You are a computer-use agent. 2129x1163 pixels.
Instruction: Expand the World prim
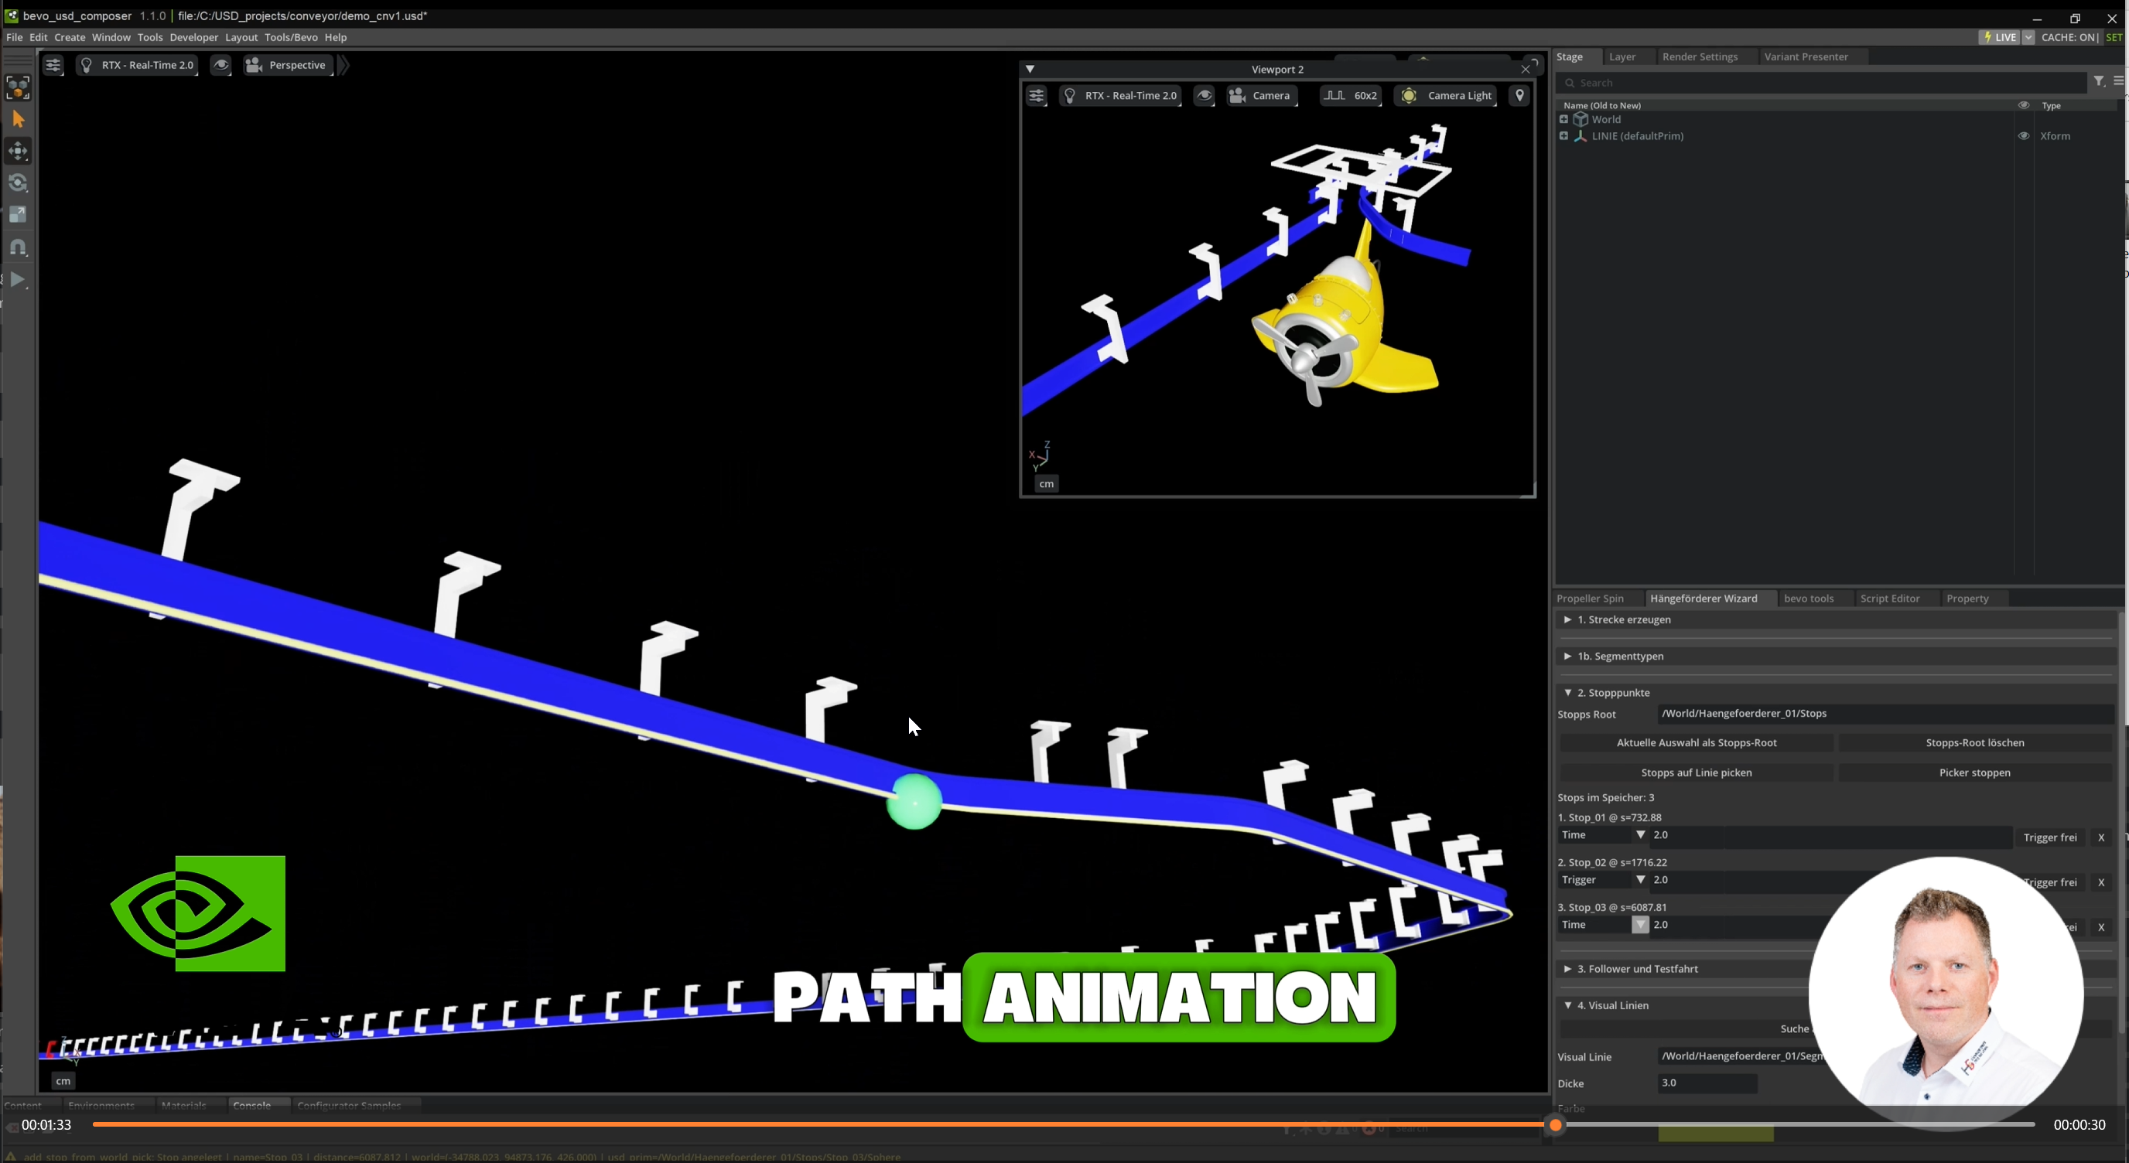(1563, 120)
